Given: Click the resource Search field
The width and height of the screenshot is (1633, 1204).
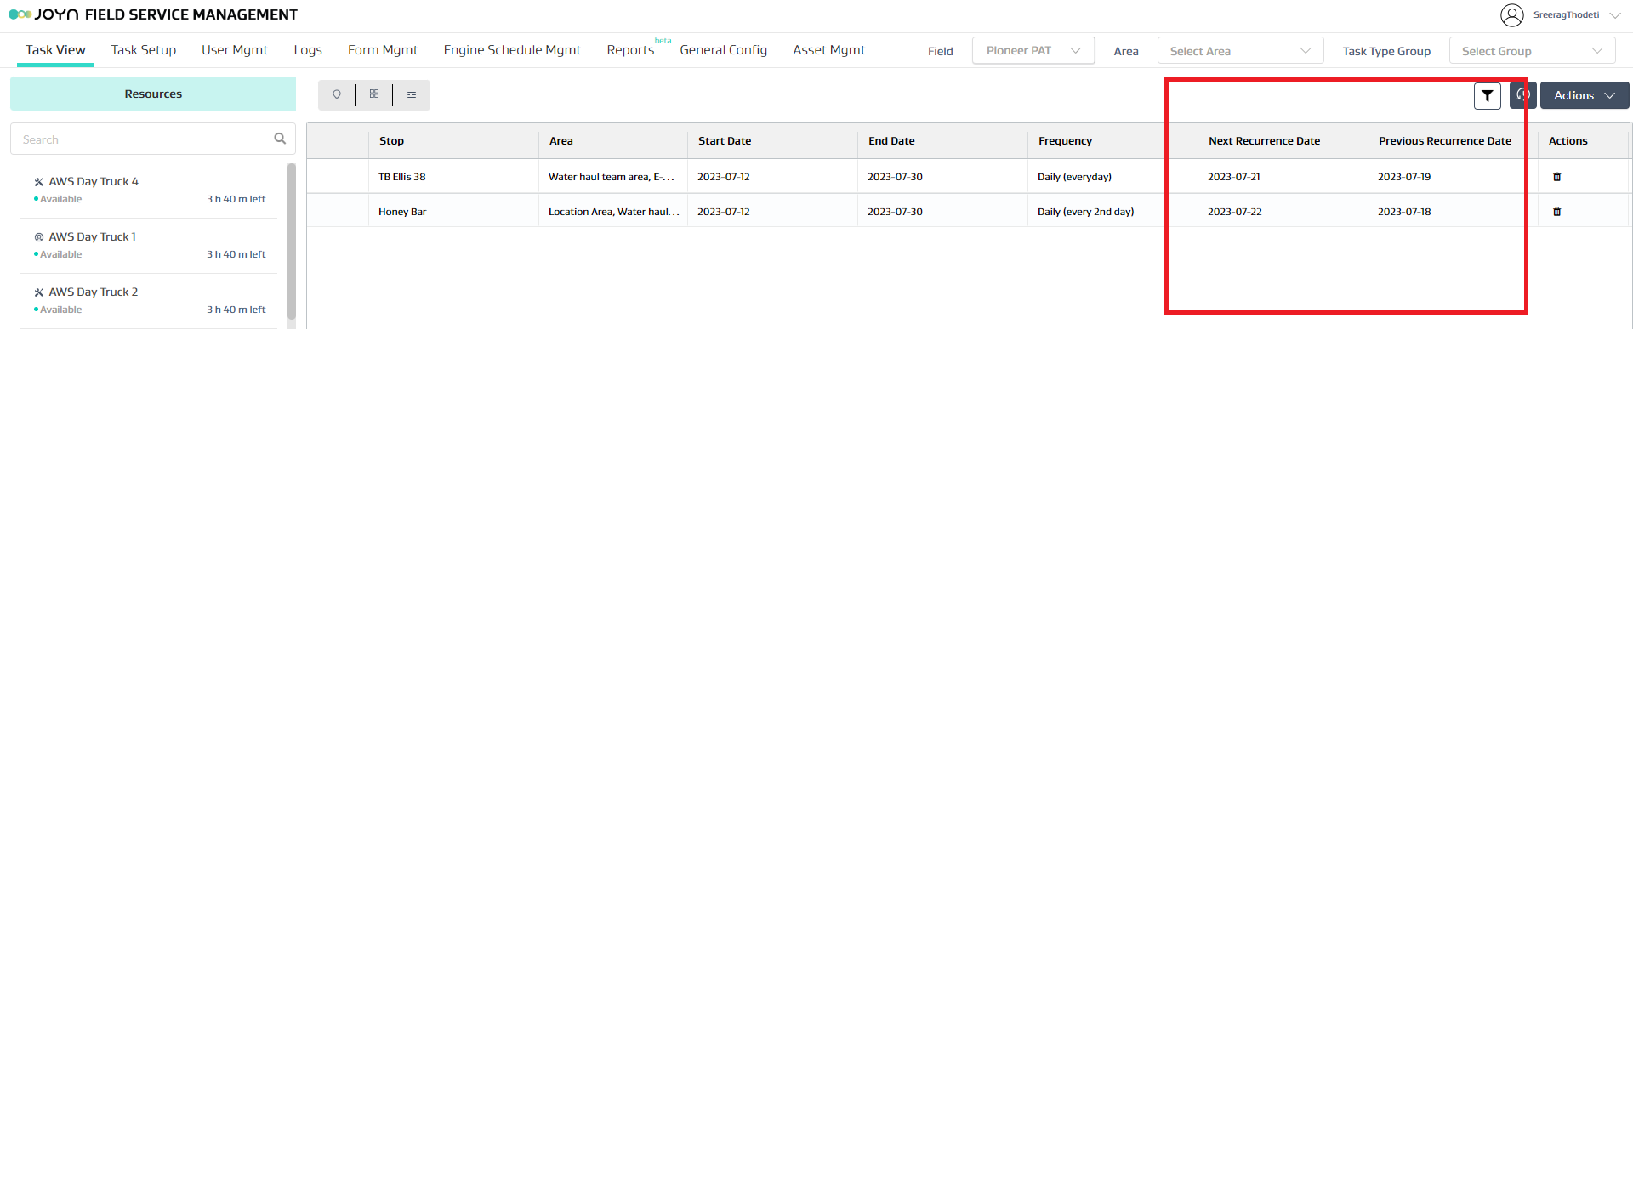Looking at the screenshot, I should pos(140,139).
